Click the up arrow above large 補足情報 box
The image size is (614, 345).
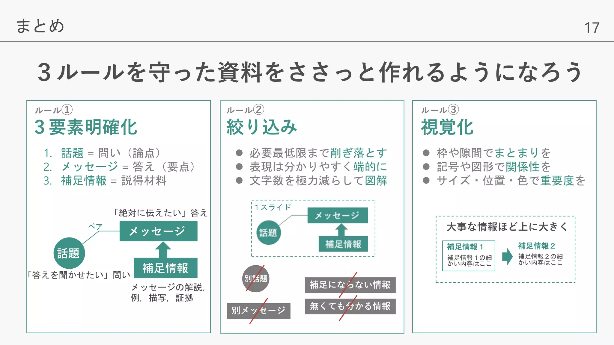163,249
